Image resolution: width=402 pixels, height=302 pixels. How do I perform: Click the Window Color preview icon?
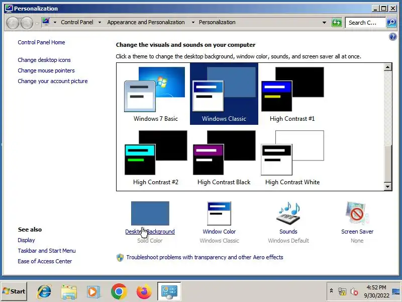219,213
